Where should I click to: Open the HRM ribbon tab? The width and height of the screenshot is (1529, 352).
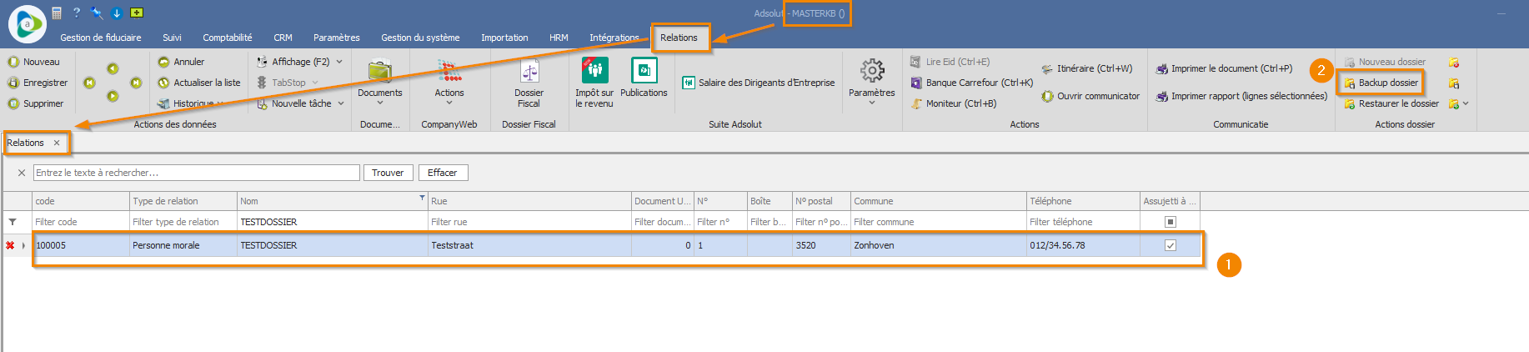(559, 38)
